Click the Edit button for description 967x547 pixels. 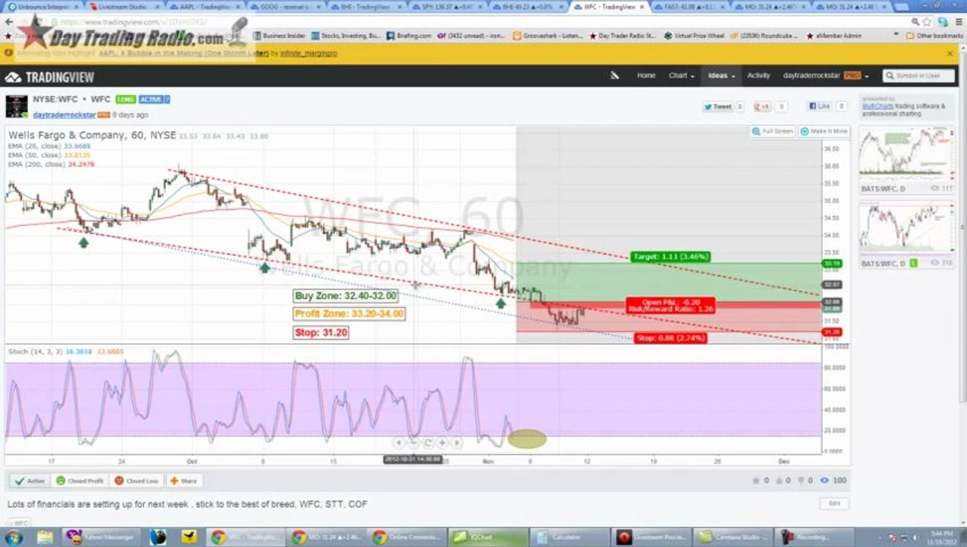[x=834, y=504]
